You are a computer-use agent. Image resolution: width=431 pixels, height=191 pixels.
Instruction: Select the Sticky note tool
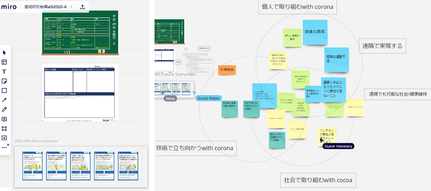(4, 81)
